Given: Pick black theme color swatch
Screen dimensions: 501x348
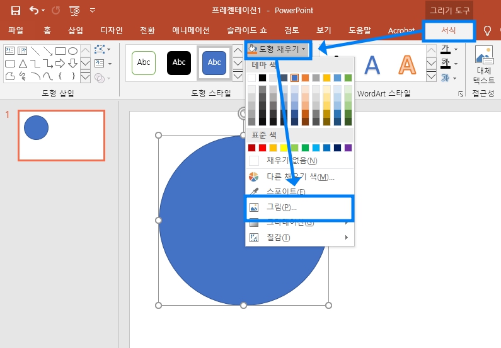Looking at the screenshot, I should [x=262, y=78].
